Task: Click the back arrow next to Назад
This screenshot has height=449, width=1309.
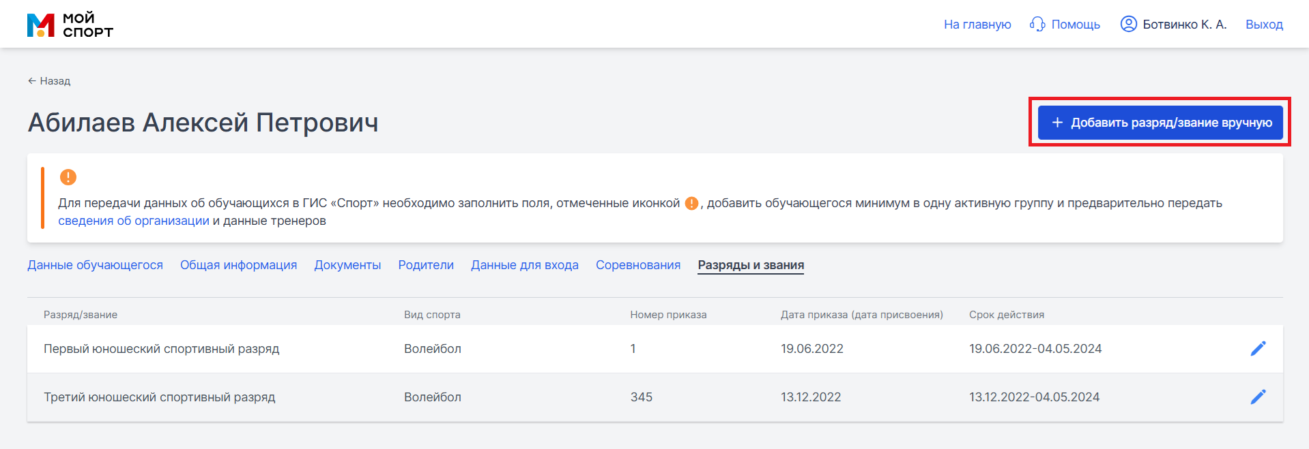Action: pyautogui.click(x=31, y=81)
